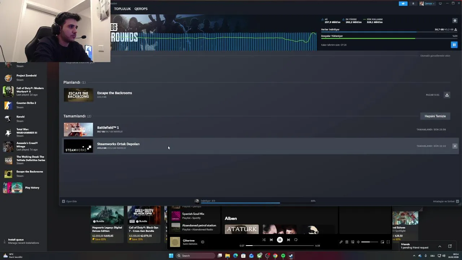This screenshot has width=462, height=260.
Task: Open Steam from the taskbar
Action: tap(291, 256)
